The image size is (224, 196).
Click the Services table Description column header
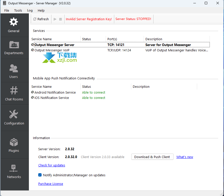point(154,39)
